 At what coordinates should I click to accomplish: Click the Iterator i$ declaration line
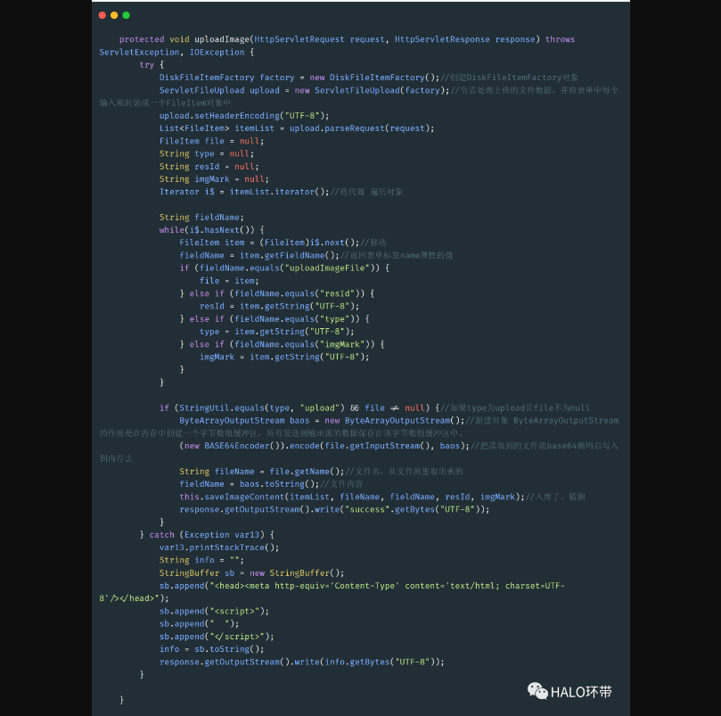[x=237, y=192]
